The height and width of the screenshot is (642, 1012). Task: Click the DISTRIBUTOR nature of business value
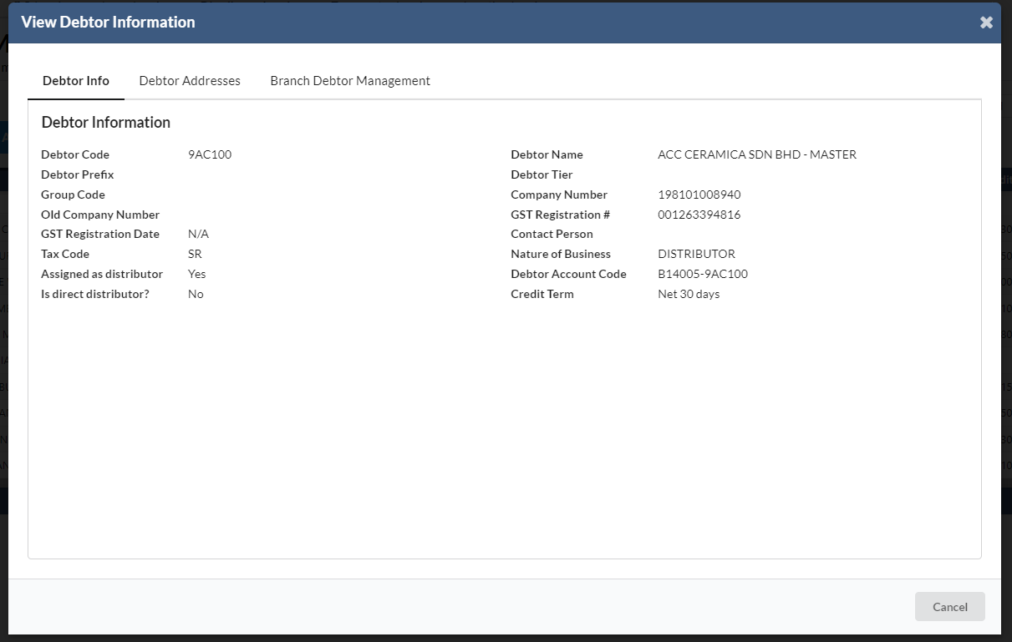697,254
